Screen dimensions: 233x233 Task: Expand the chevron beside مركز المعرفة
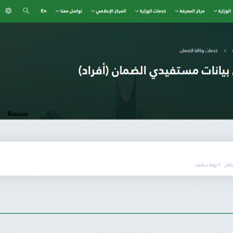click(177, 11)
